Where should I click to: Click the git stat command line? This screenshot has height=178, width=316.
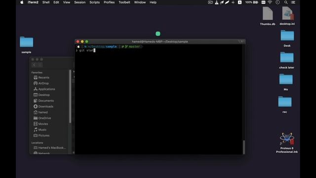(x=86, y=50)
